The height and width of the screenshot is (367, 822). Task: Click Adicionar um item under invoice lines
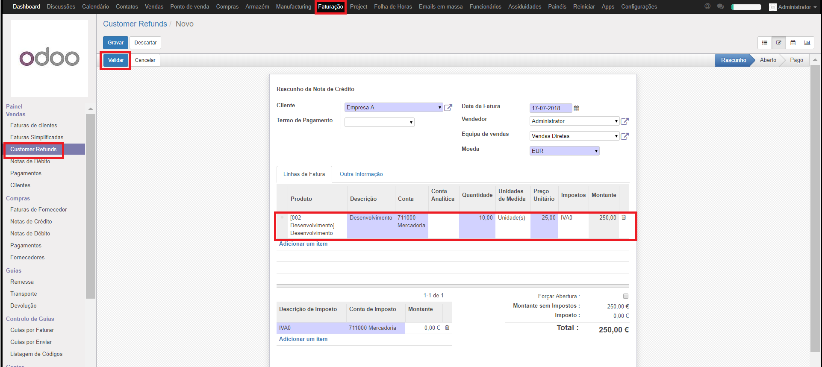tap(303, 244)
